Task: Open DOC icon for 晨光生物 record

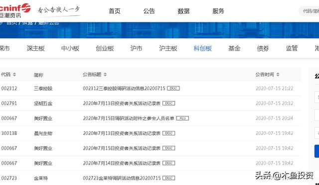Action: pyautogui.click(x=169, y=133)
